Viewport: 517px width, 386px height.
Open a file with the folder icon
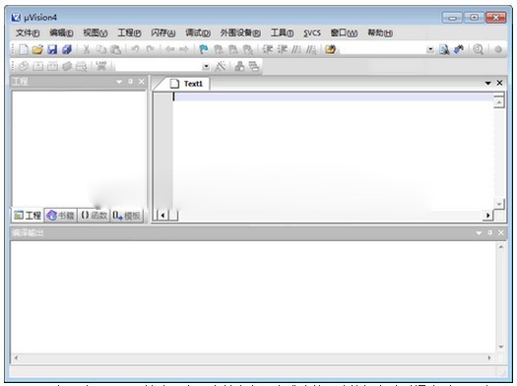[x=37, y=49]
